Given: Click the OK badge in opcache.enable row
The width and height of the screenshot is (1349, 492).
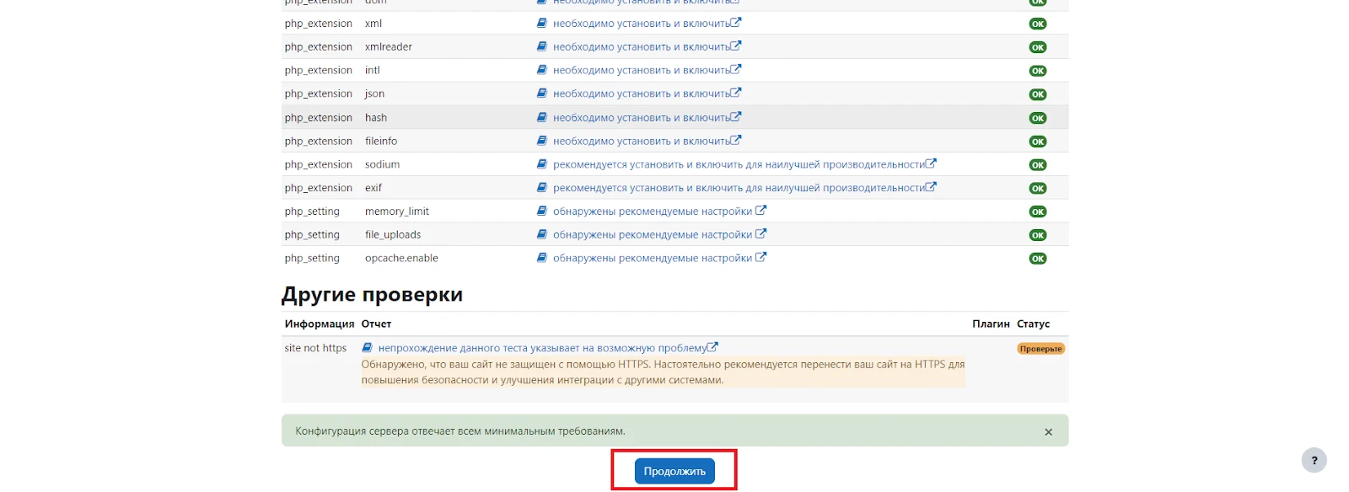Looking at the screenshot, I should coord(1038,259).
